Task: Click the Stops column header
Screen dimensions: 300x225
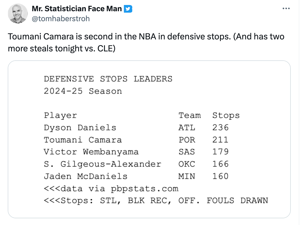Action: (226, 115)
